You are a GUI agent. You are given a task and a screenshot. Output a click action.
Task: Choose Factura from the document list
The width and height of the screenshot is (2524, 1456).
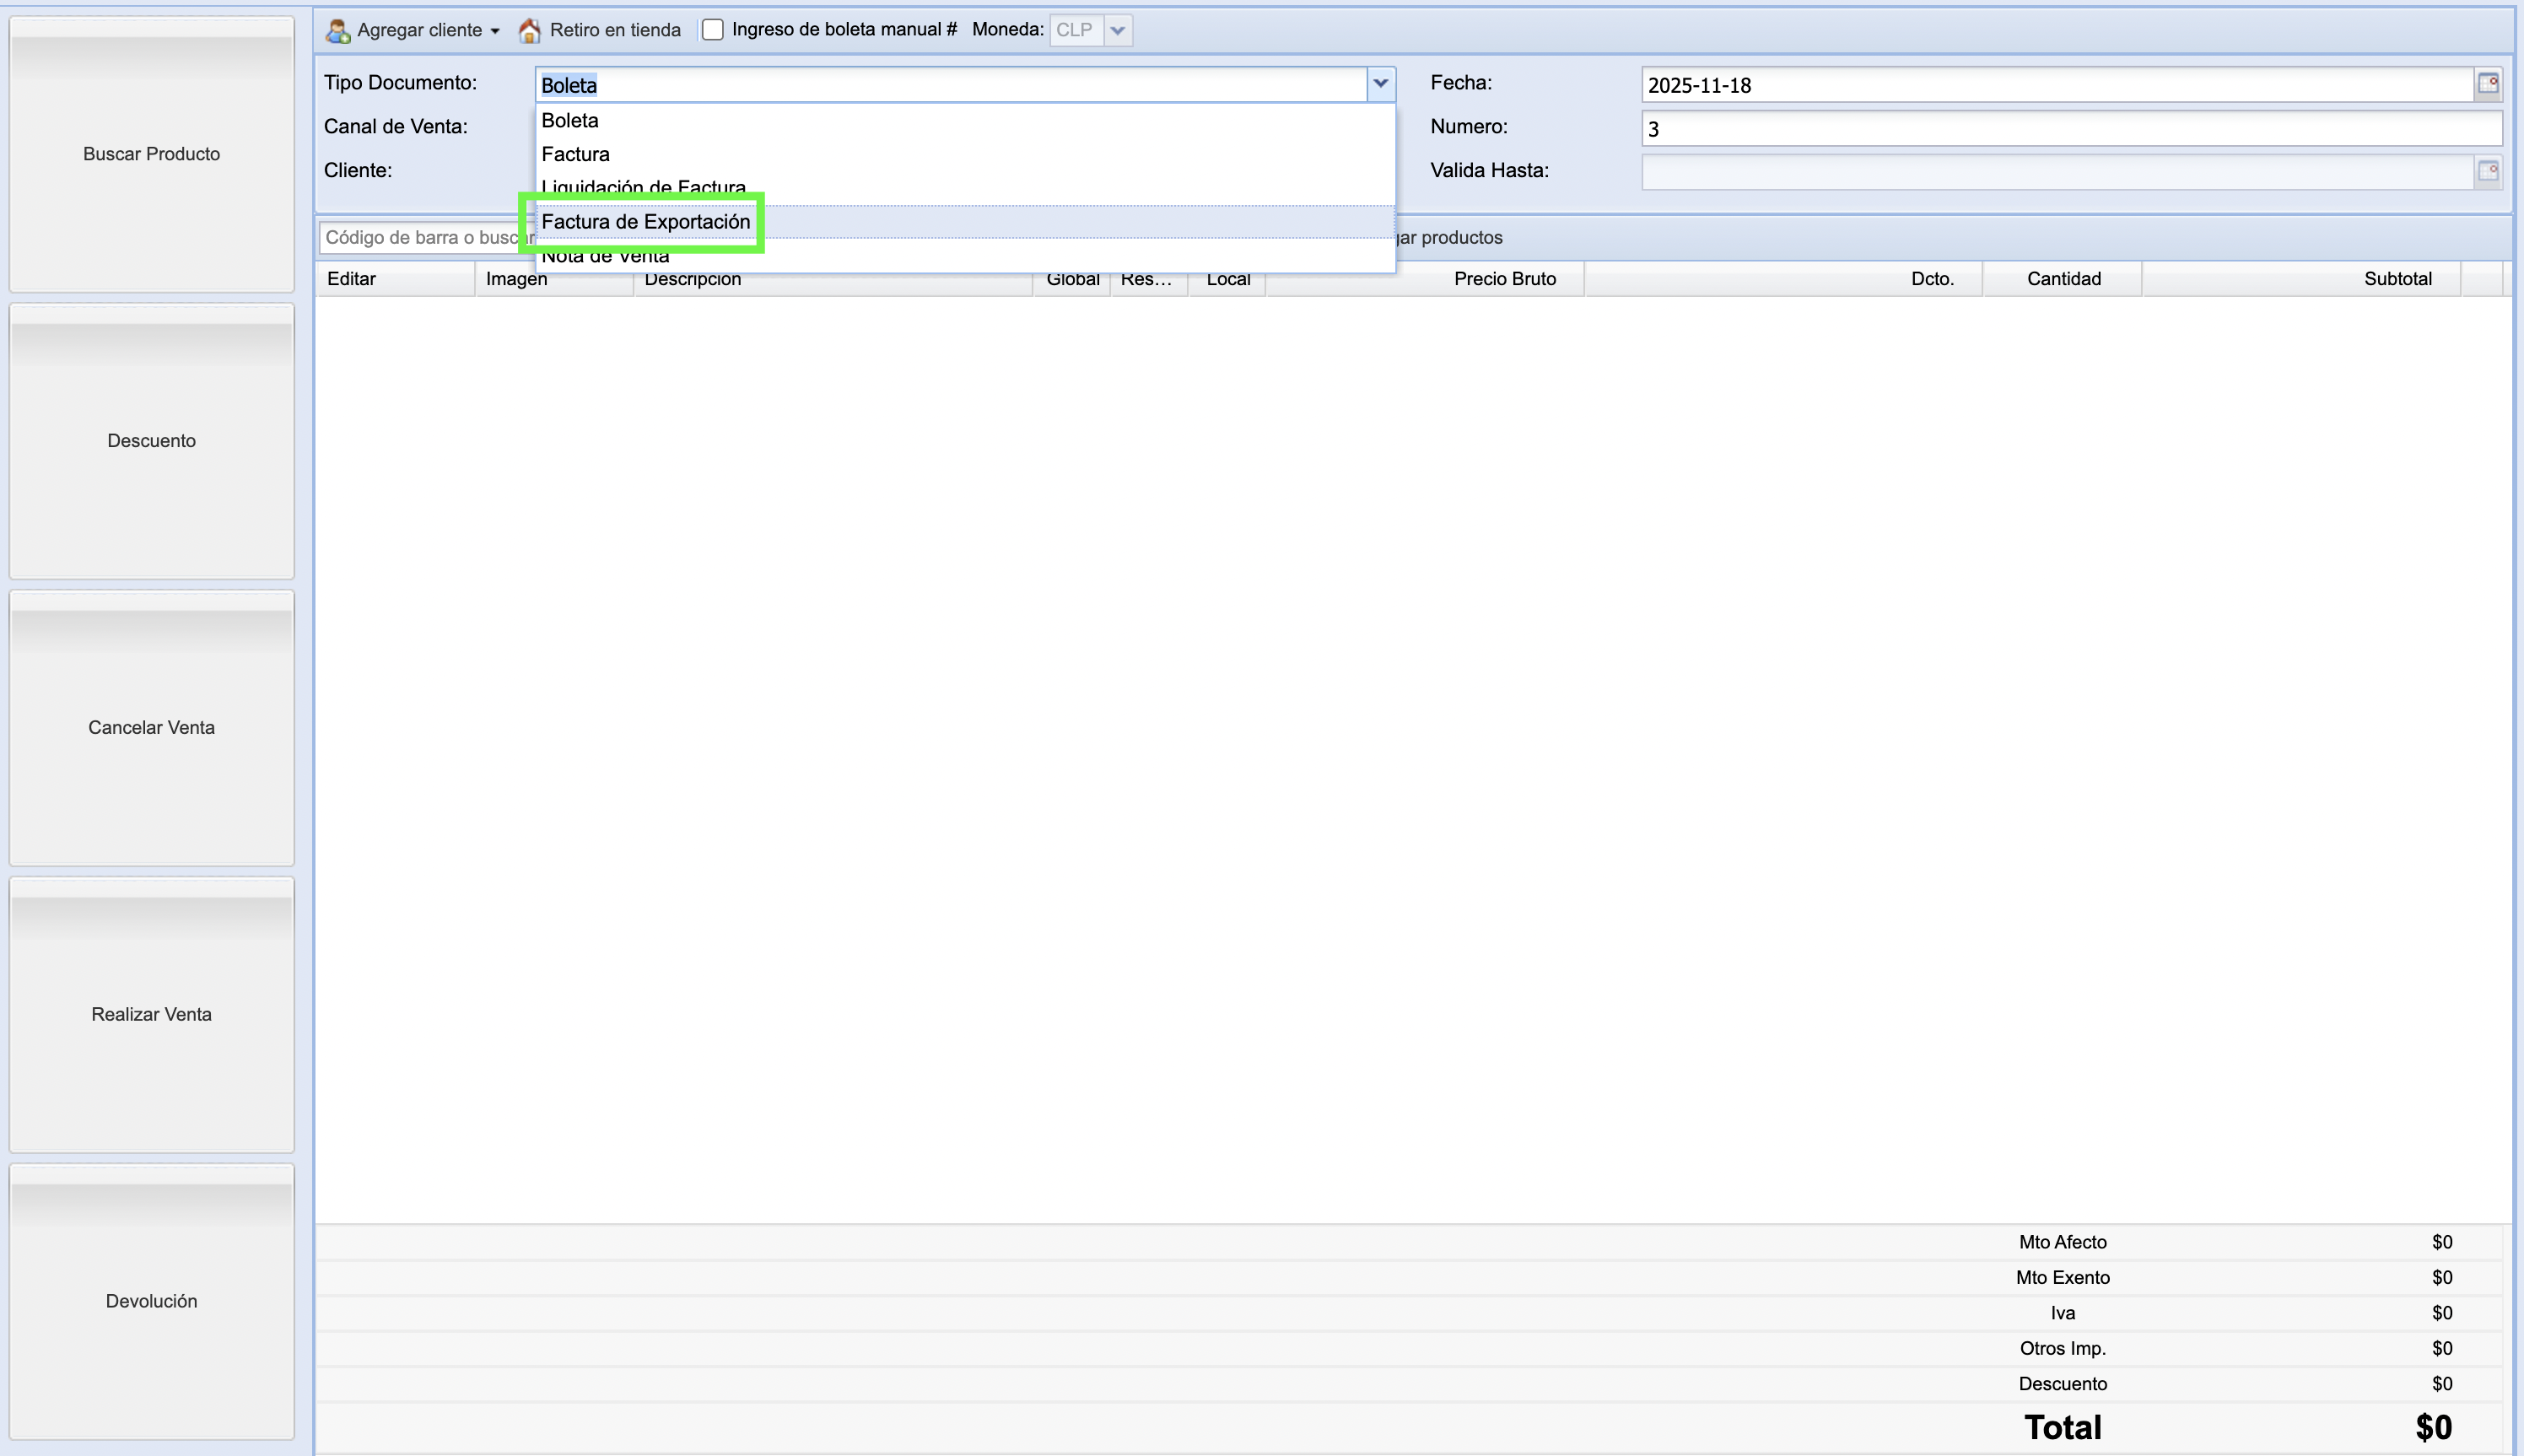click(x=576, y=154)
